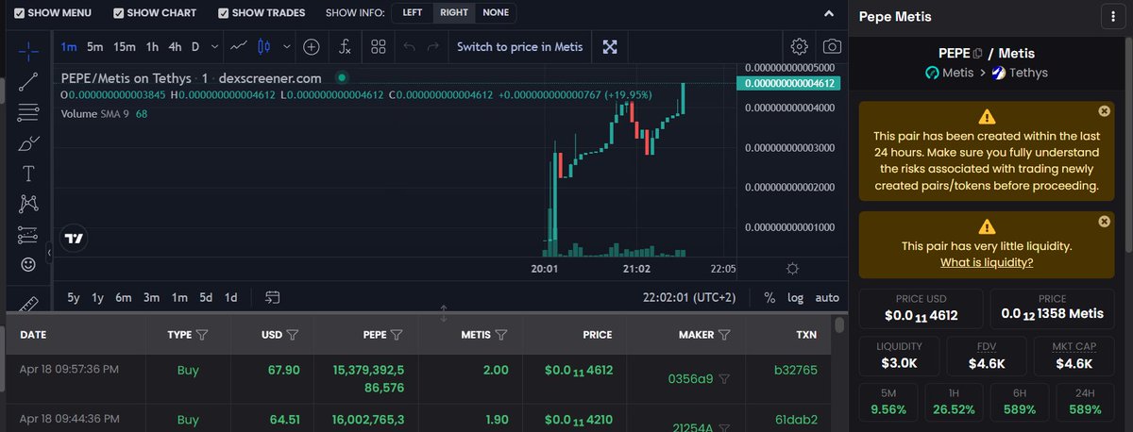1133x432 pixels.
Task: Click the line chart style icon
Action: tap(239, 46)
